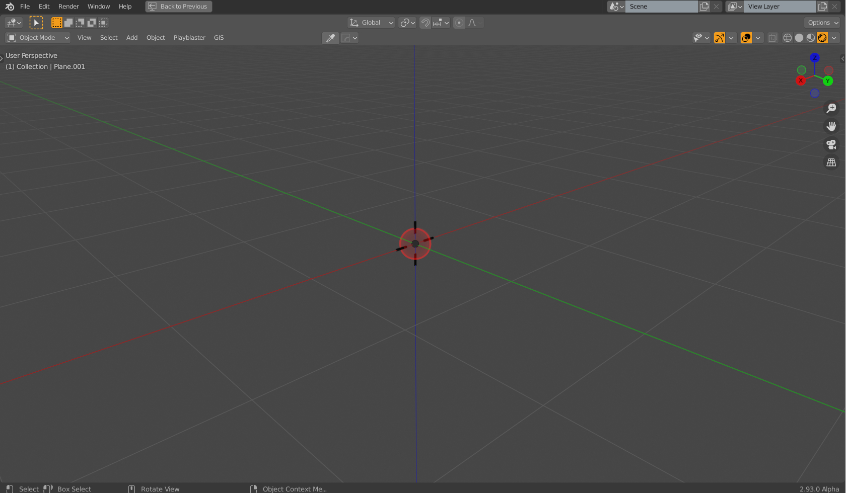846x493 pixels.
Task: Toggle the Show Overlays button
Action: [x=746, y=38]
